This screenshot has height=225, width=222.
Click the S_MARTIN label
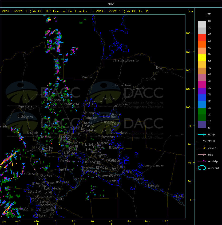[101, 156]
